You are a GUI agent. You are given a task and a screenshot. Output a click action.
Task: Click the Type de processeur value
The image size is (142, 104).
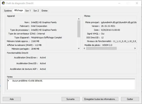[x=44, y=30]
